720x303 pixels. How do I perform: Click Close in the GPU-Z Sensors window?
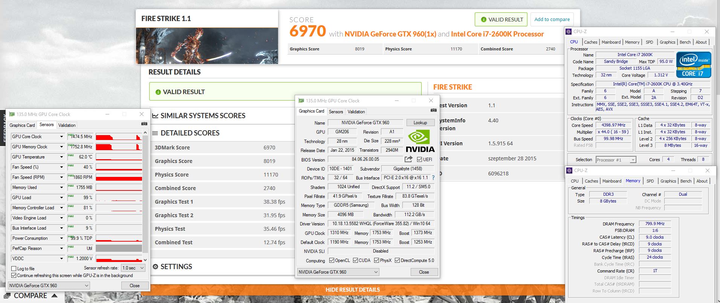coord(135,286)
